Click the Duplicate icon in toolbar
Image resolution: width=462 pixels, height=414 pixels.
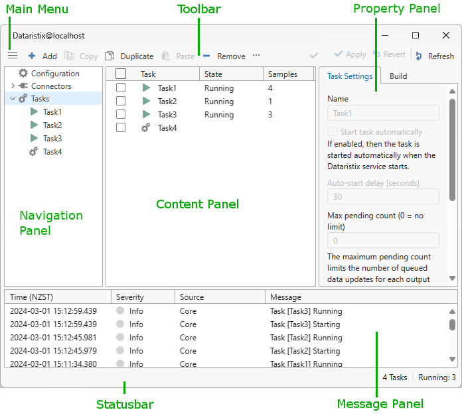point(110,56)
